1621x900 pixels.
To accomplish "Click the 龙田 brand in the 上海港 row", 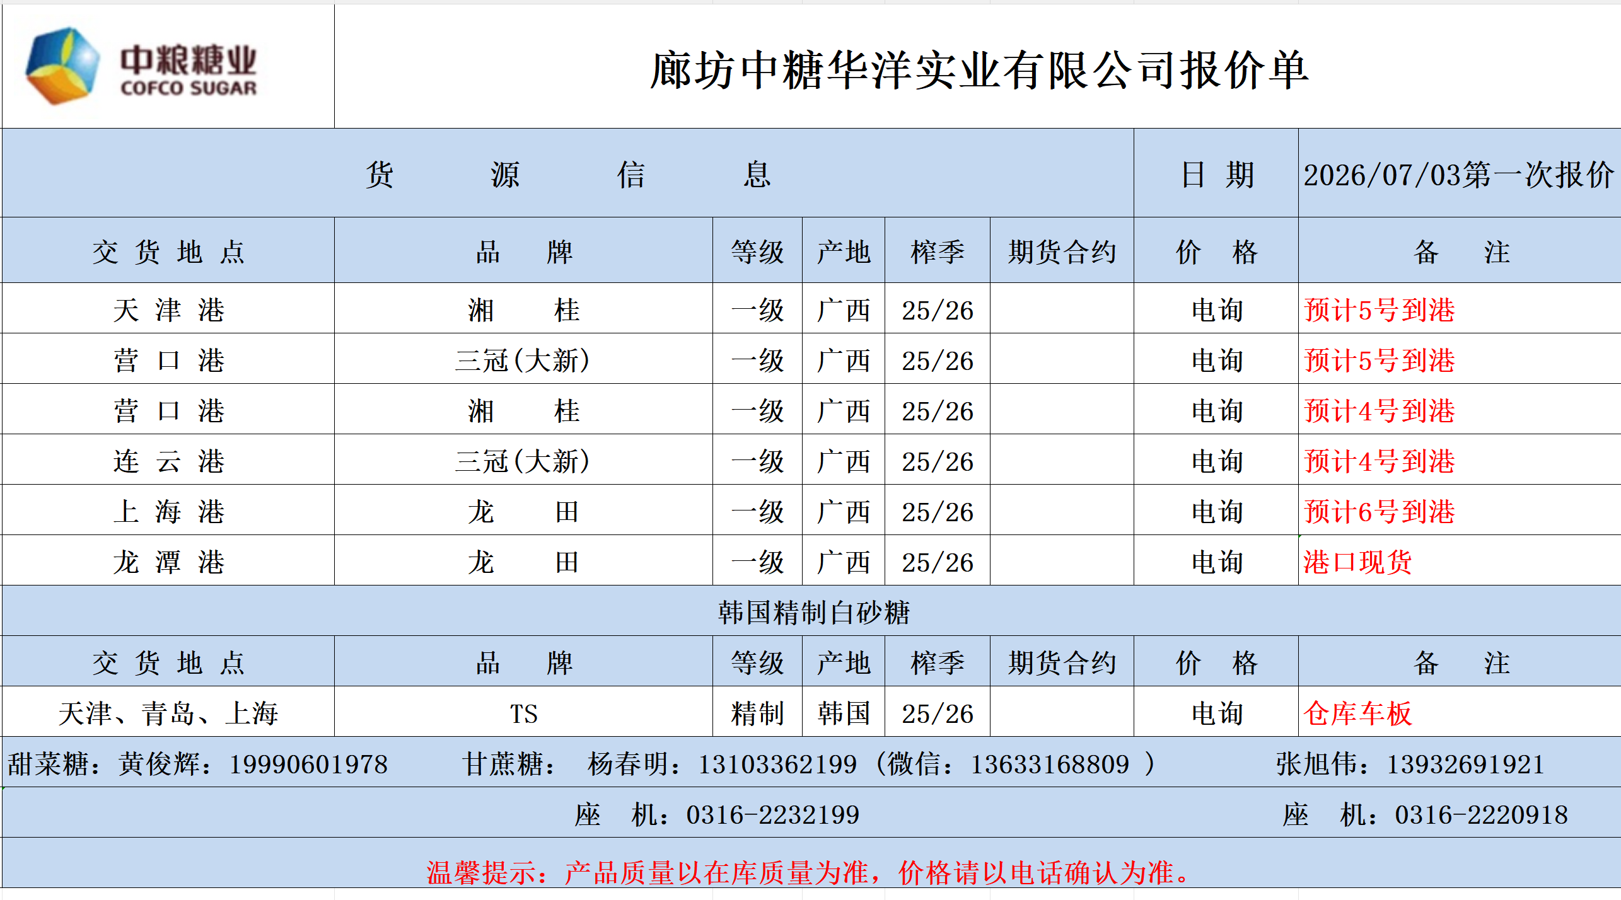I will pos(523,511).
